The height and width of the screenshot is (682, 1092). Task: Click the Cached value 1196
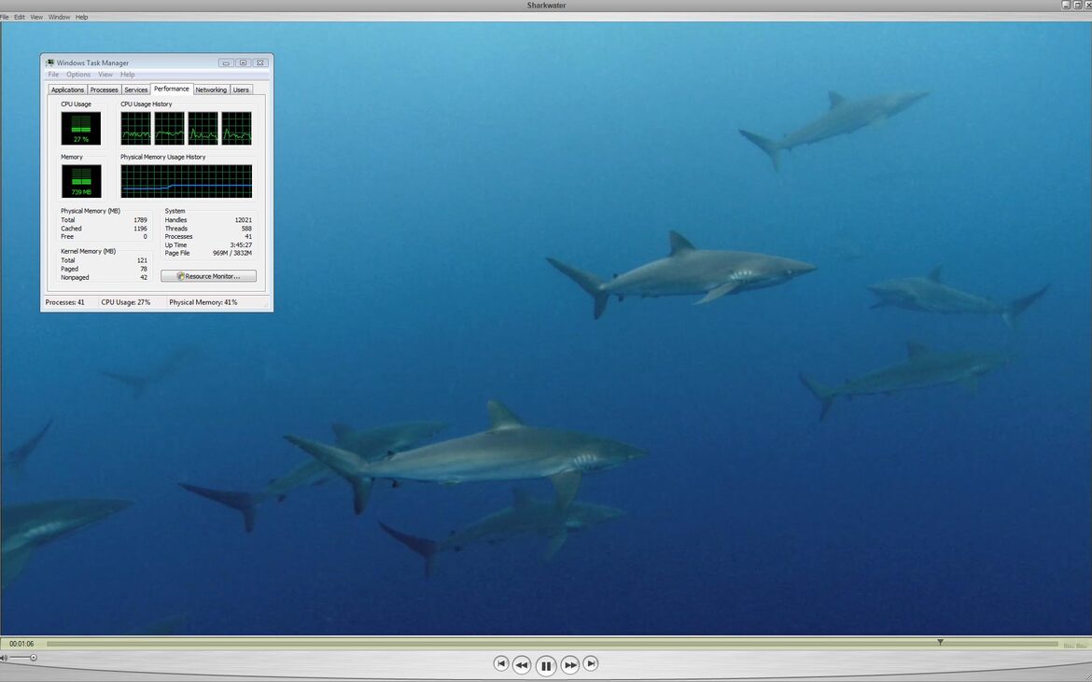(140, 229)
